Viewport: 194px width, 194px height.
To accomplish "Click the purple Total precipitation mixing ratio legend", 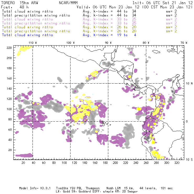I will click(36, 23).
